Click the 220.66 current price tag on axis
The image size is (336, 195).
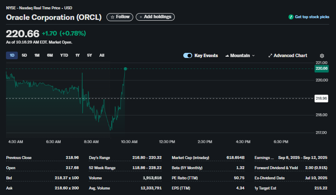pos(322,69)
